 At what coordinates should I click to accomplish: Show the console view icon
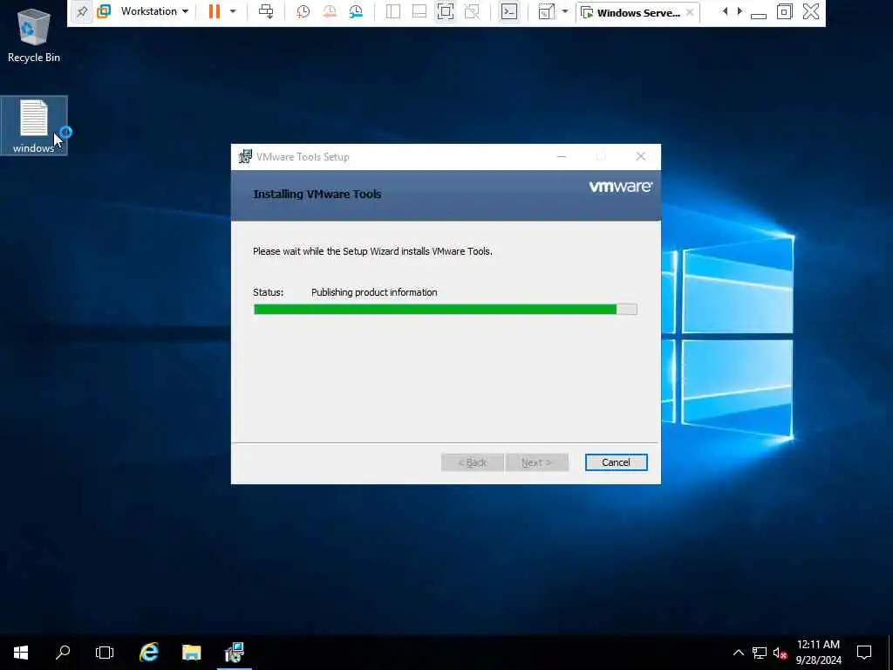[x=509, y=11]
